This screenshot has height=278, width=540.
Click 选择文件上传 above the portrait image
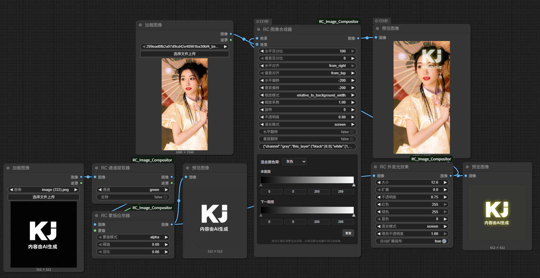pos(185,54)
